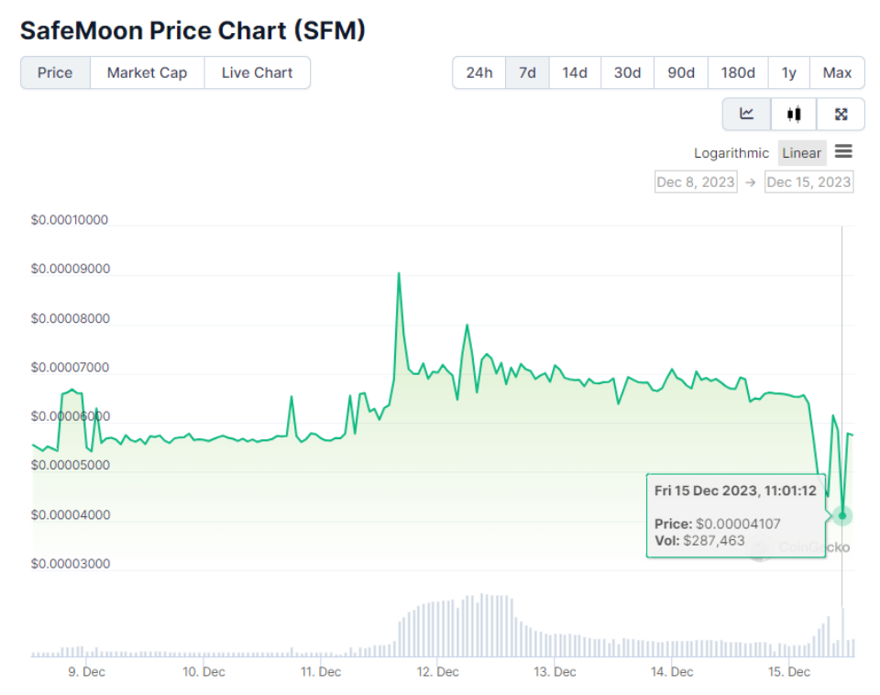Select the Market Cap tab
Screen dimensions: 880x695
[147, 73]
